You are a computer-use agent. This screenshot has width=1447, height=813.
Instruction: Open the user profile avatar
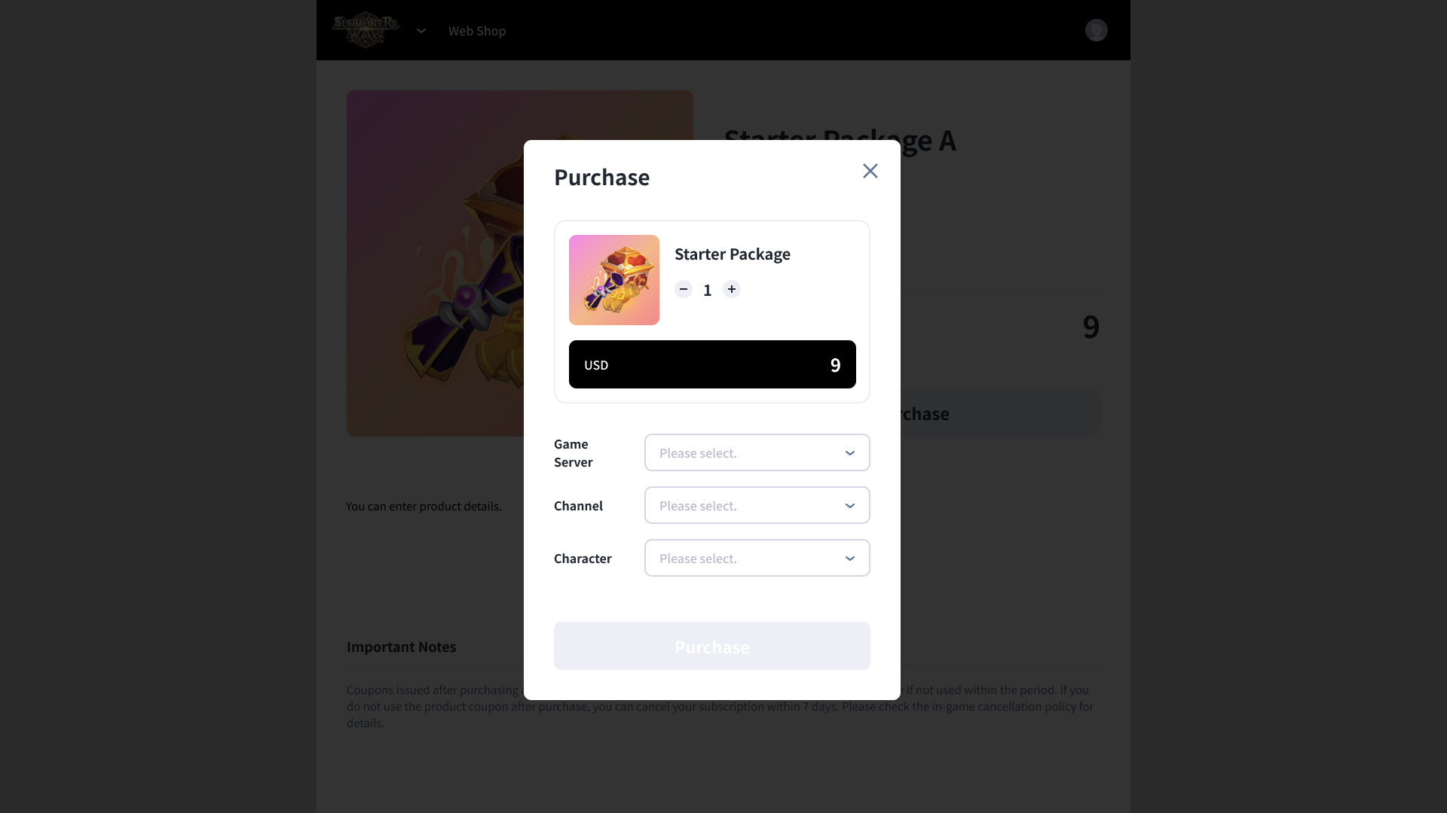[1096, 30]
